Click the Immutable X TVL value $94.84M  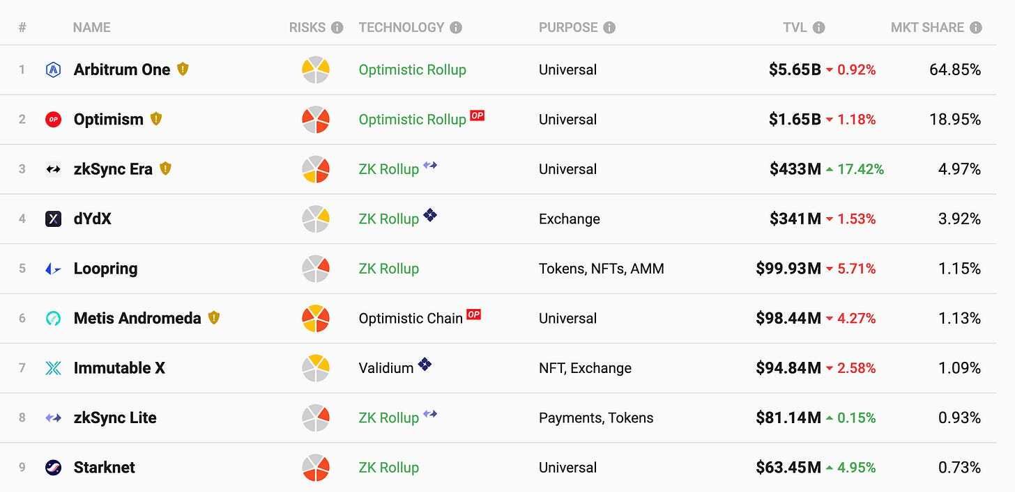(788, 368)
